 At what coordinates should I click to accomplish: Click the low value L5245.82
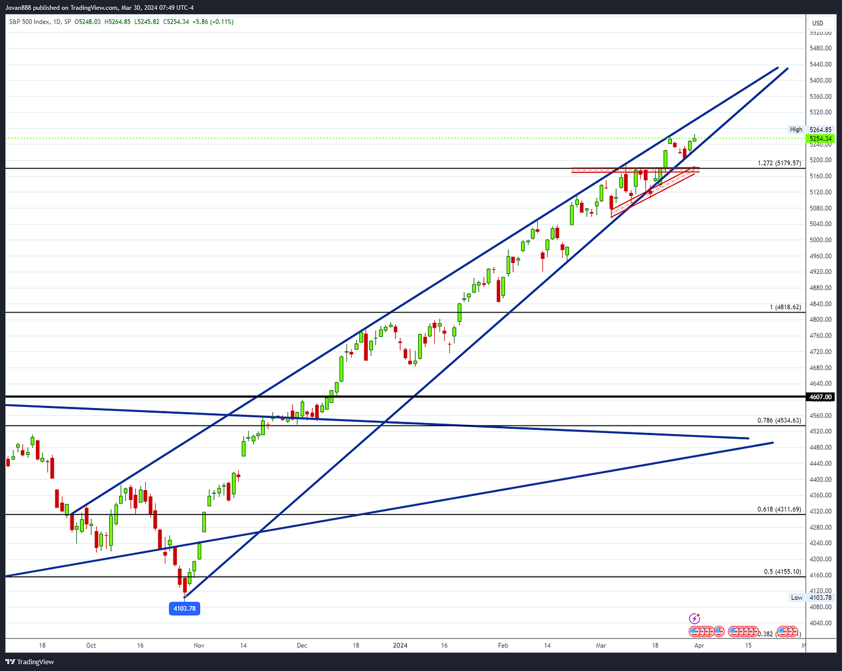point(147,22)
